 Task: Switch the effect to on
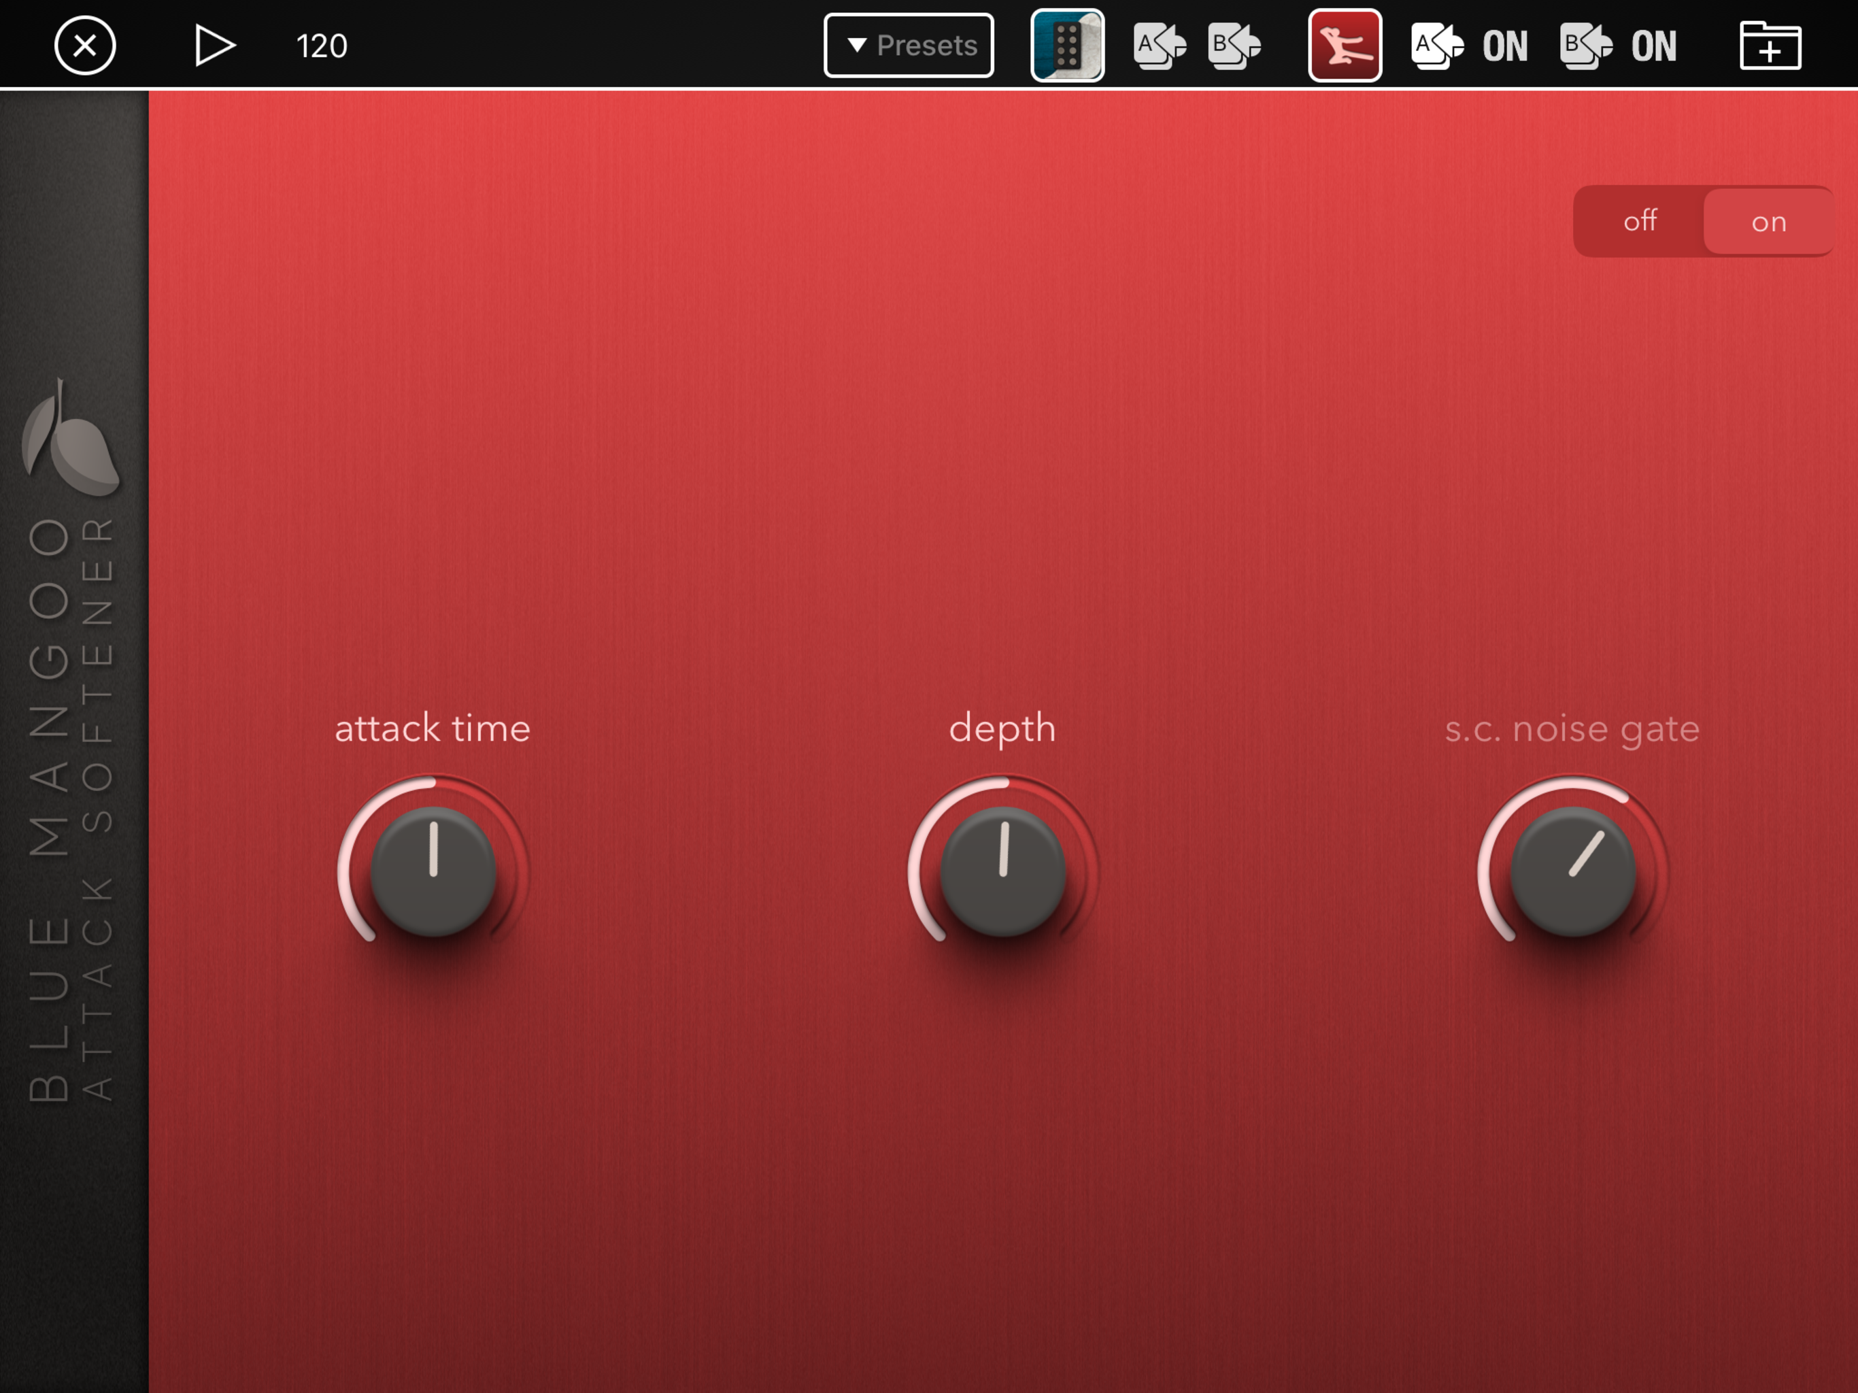coord(1768,222)
